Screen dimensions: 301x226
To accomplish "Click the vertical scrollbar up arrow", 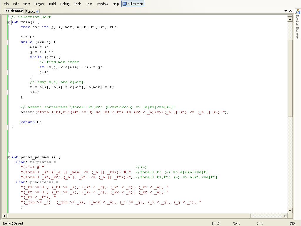I will tap(290, 19).
